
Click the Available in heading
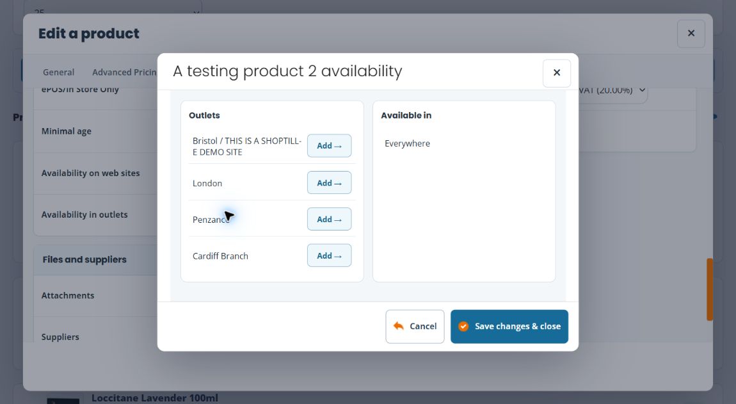(406, 115)
